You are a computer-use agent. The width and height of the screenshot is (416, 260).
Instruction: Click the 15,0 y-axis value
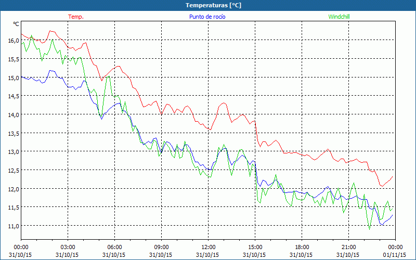(14, 78)
